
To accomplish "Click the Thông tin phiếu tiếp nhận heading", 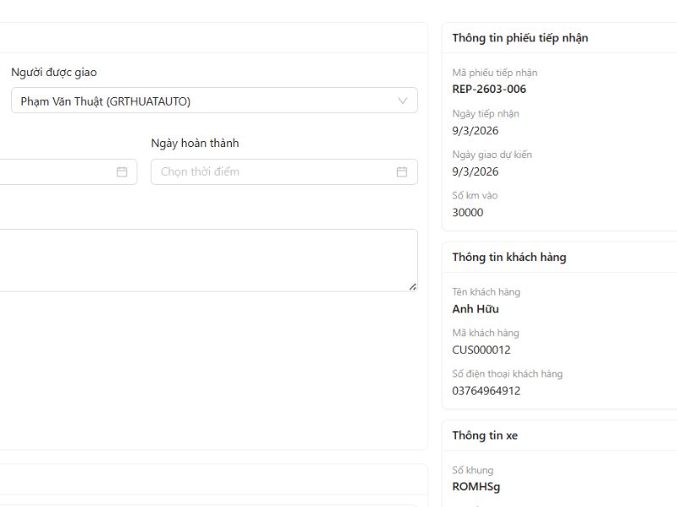I will pyautogui.click(x=520, y=38).
